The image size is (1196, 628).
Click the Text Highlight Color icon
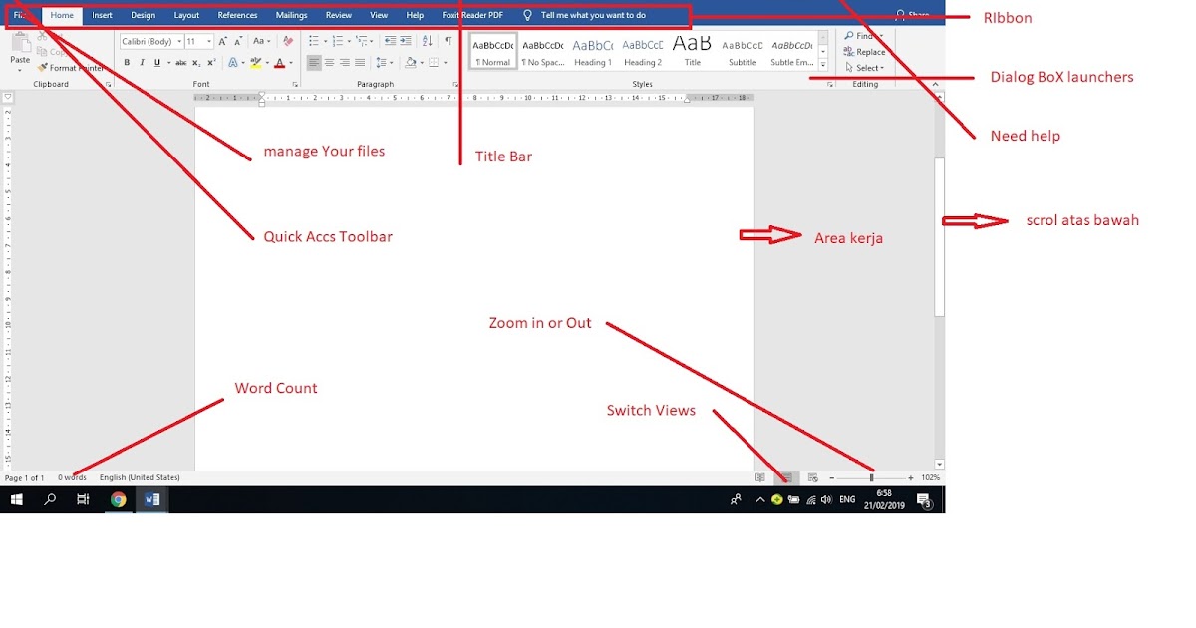click(254, 61)
